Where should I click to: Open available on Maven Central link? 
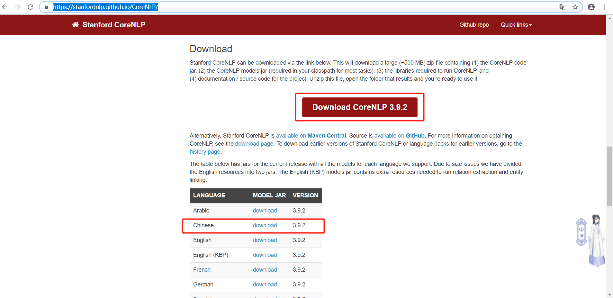pyautogui.click(x=311, y=136)
